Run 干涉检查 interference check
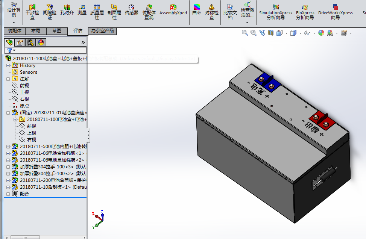 click(x=32, y=12)
